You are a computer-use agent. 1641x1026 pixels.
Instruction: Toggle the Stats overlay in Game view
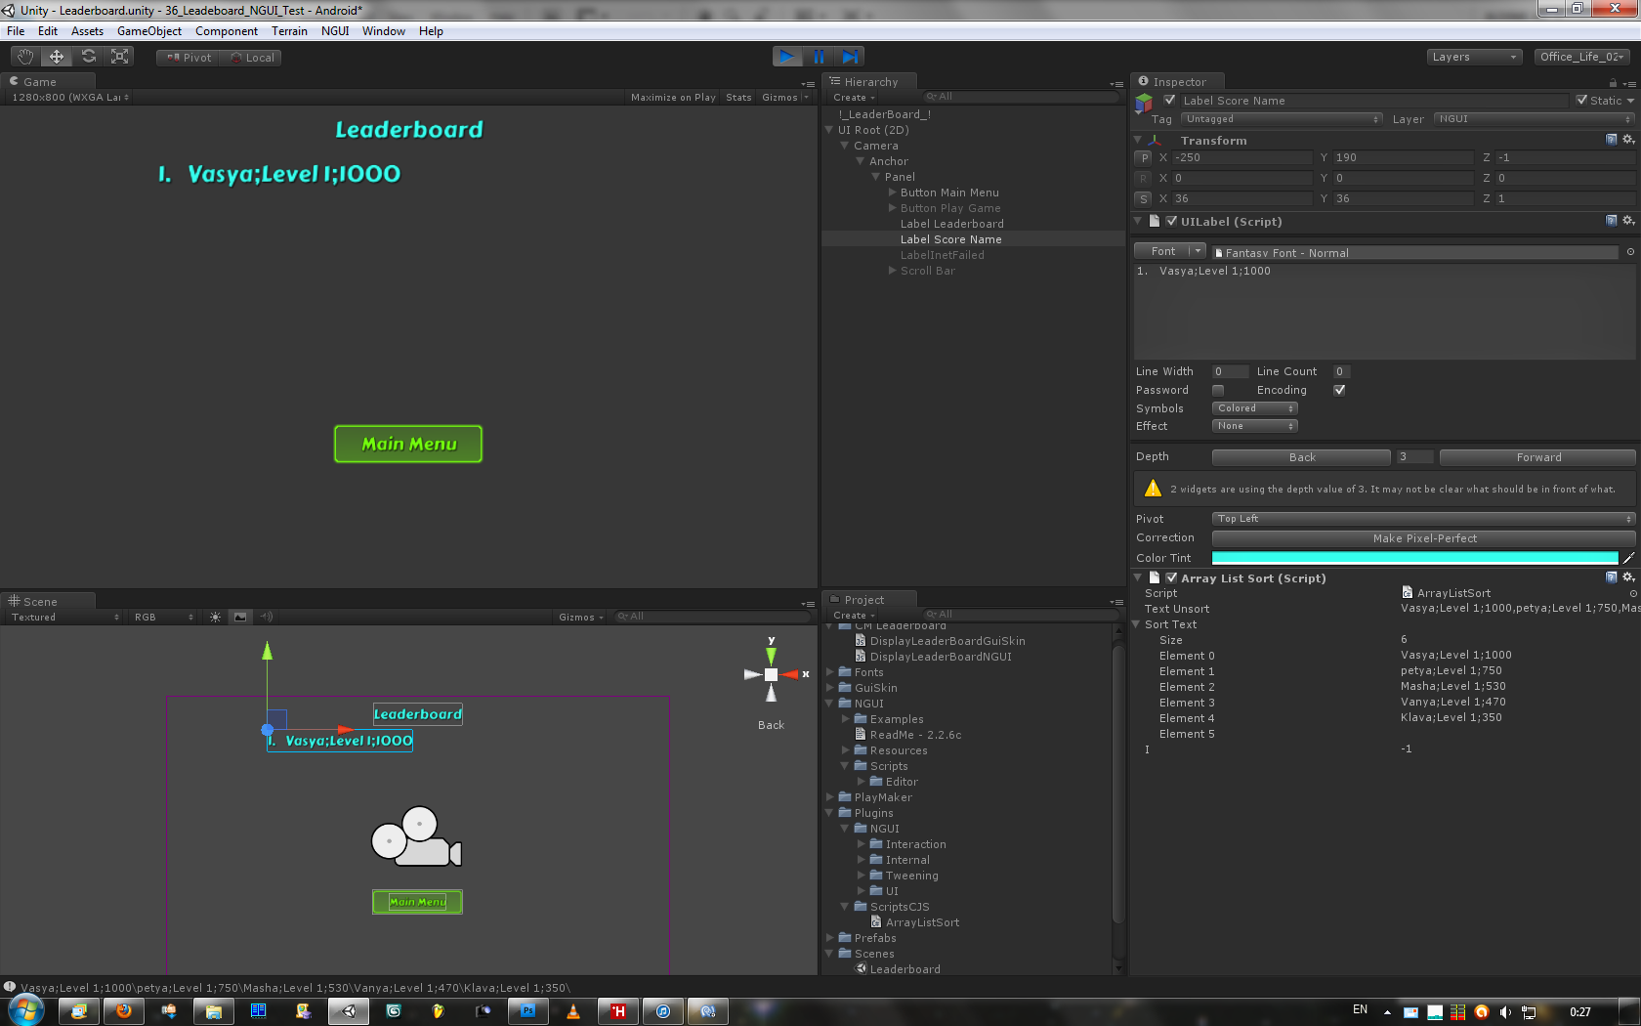point(738,97)
